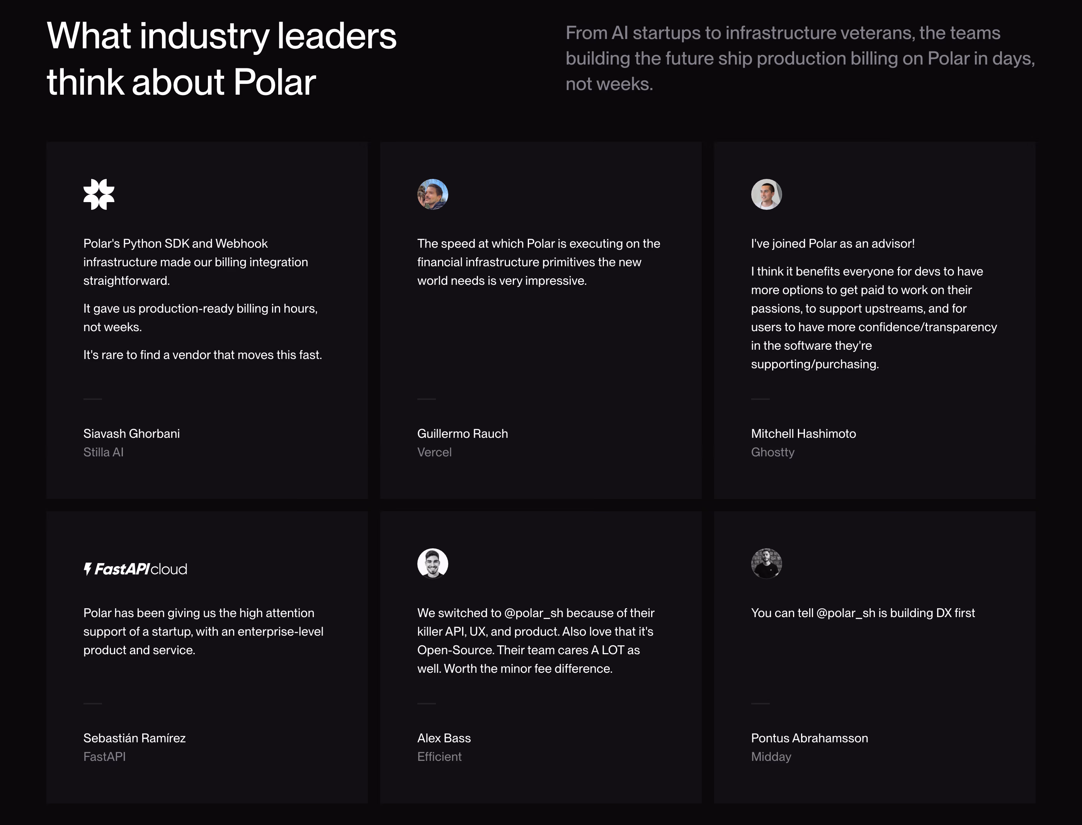The image size is (1082, 825).
Task: Click the Midday company label
Action: (x=771, y=757)
